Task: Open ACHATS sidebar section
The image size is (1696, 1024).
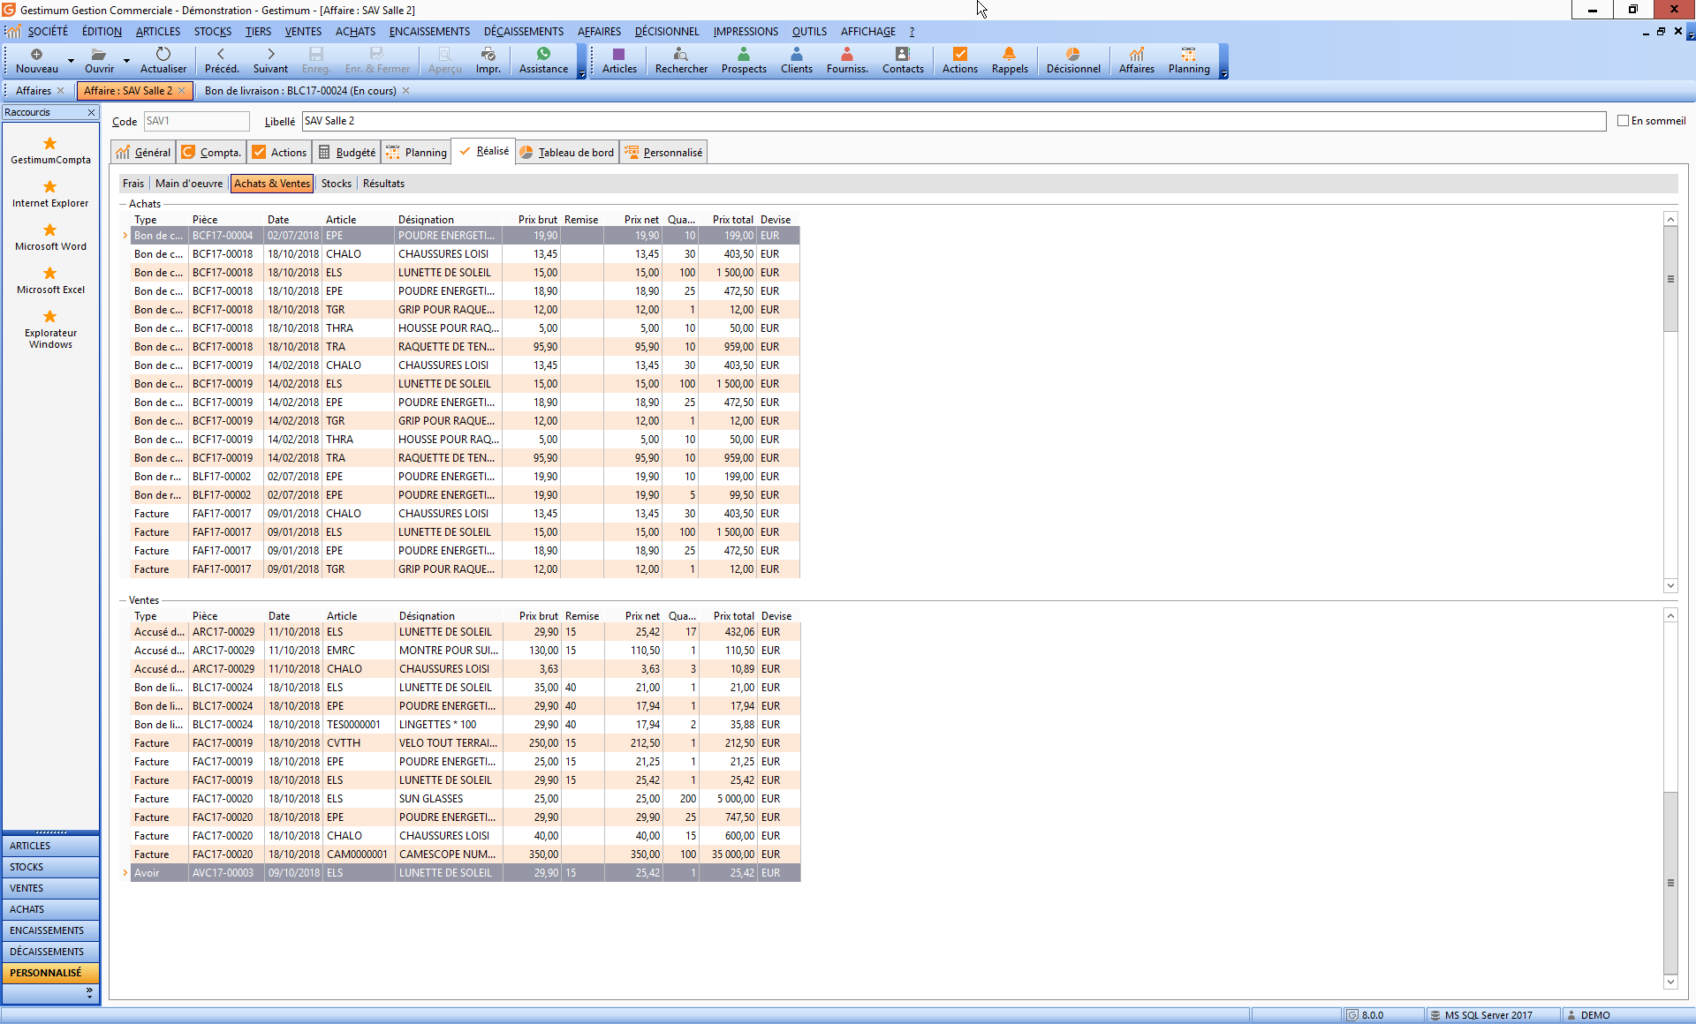Action: point(50,909)
